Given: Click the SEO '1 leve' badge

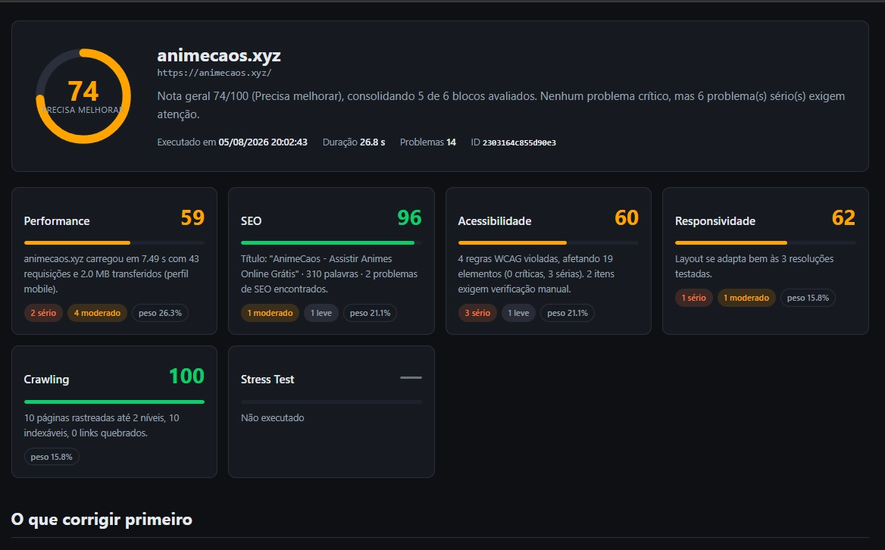Looking at the screenshot, I should click(321, 313).
